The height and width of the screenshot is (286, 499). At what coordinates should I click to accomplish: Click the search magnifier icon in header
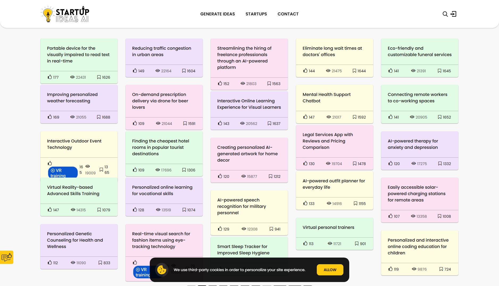[445, 14]
